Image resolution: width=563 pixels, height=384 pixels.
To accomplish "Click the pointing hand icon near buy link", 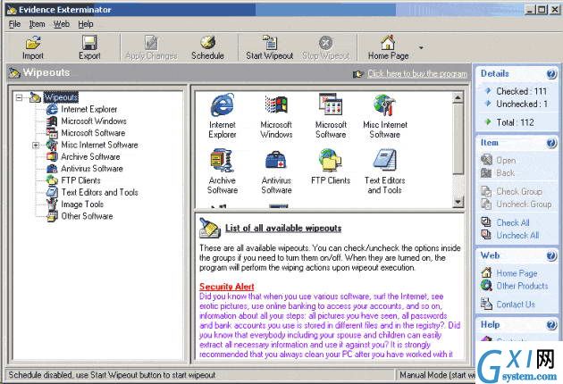I will tap(358, 74).
